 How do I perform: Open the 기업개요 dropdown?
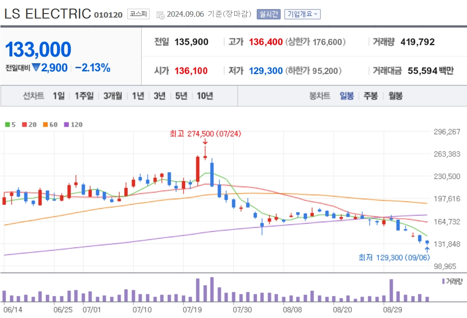click(302, 14)
